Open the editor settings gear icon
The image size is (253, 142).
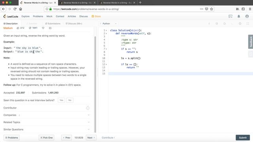click(x=240, y=24)
